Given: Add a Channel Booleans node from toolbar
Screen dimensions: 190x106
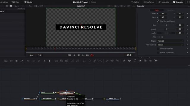Looking at the screenshot, I should pos(61,61).
